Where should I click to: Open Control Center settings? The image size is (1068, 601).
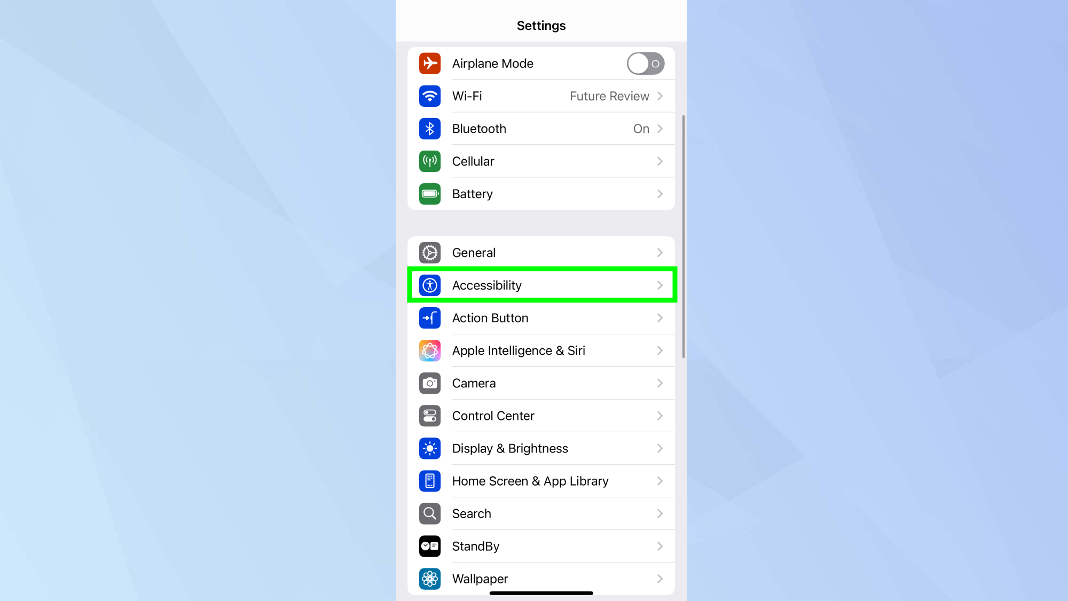pos(540,416)
